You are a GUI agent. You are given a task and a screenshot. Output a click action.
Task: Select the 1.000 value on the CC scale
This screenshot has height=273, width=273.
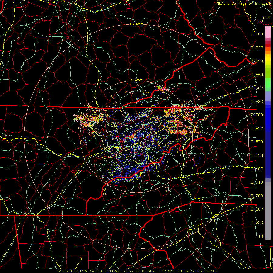tap(257, 34)
